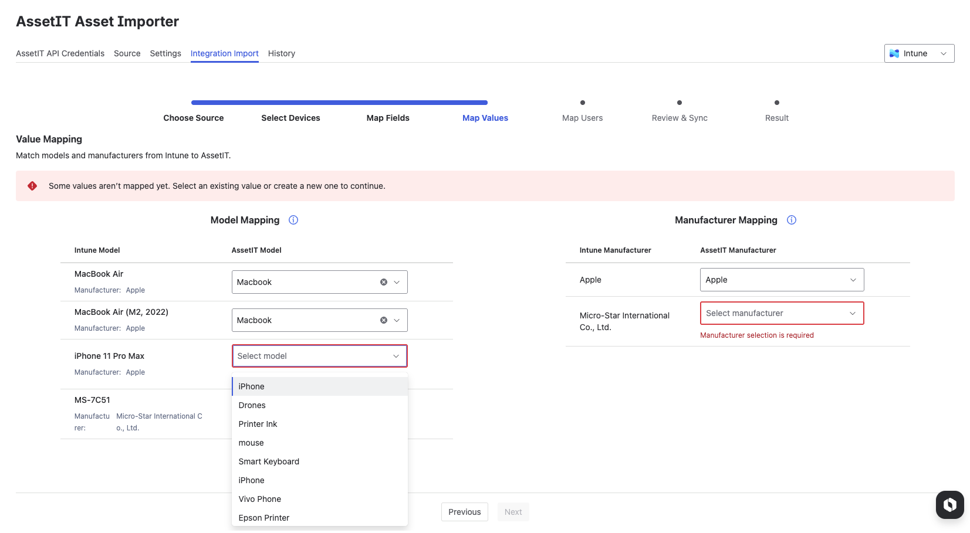Clear the MacBook Air (M2, 2022) model selection
Viewport: 970px width, 533px height.
pos(384,320)
